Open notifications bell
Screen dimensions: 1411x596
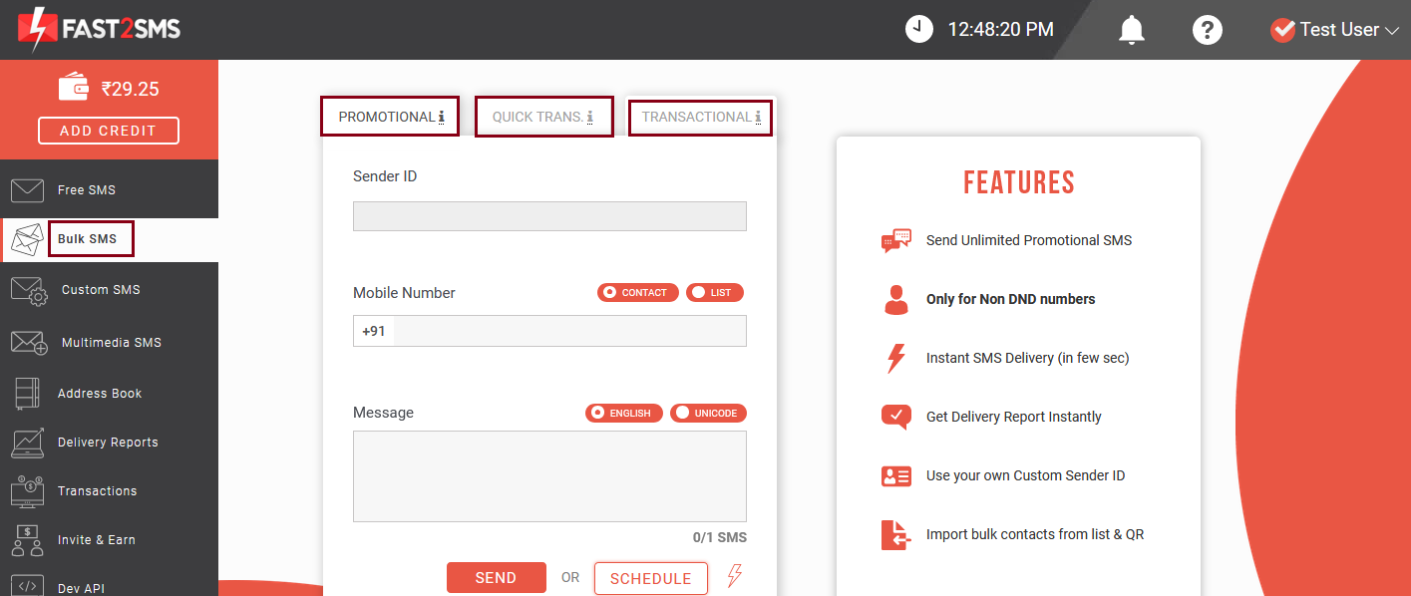1131,30
